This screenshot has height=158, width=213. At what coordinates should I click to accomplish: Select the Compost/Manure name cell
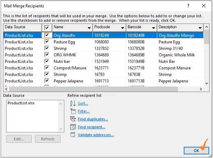70,68
